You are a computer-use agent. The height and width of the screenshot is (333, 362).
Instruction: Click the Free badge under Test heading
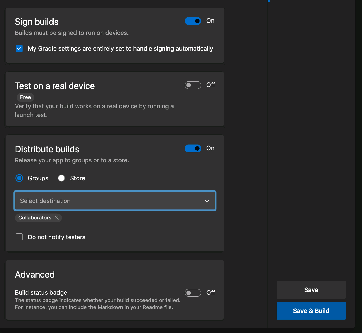click(x=25, y=97)
